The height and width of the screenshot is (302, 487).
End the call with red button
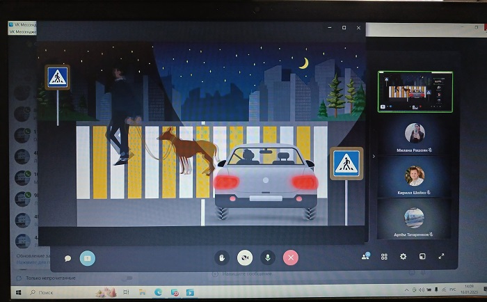pos(291,257)
